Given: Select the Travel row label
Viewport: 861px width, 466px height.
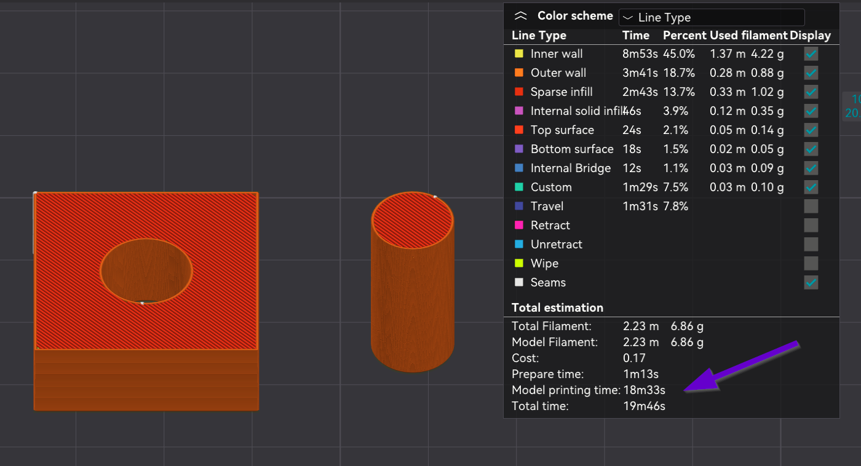Looking at the screenshot, I should (x=547, y=206).
